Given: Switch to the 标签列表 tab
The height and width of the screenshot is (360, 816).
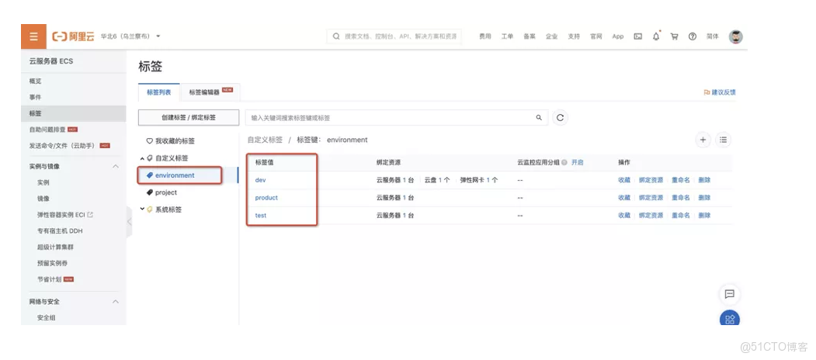Looking at the screenshot, I should pos(158,92).
